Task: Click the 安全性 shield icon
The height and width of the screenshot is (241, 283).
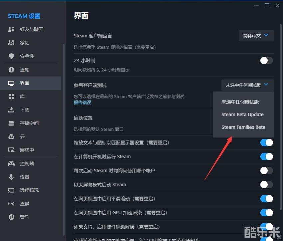Action: pos(11,56)
